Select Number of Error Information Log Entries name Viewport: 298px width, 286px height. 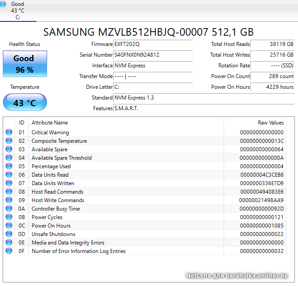tap(79, 251)
